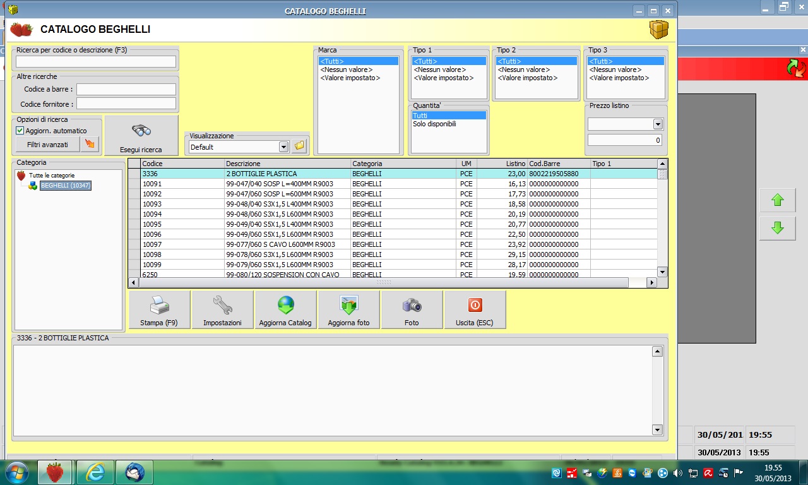Click the Cod.Barre column header
Screen dimensions: 808x485
(559, 164)
